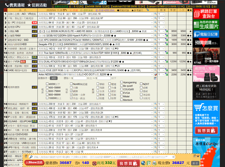Check the NZXT brand checkbox
The image size is (225, 167).
coord(141,84)
